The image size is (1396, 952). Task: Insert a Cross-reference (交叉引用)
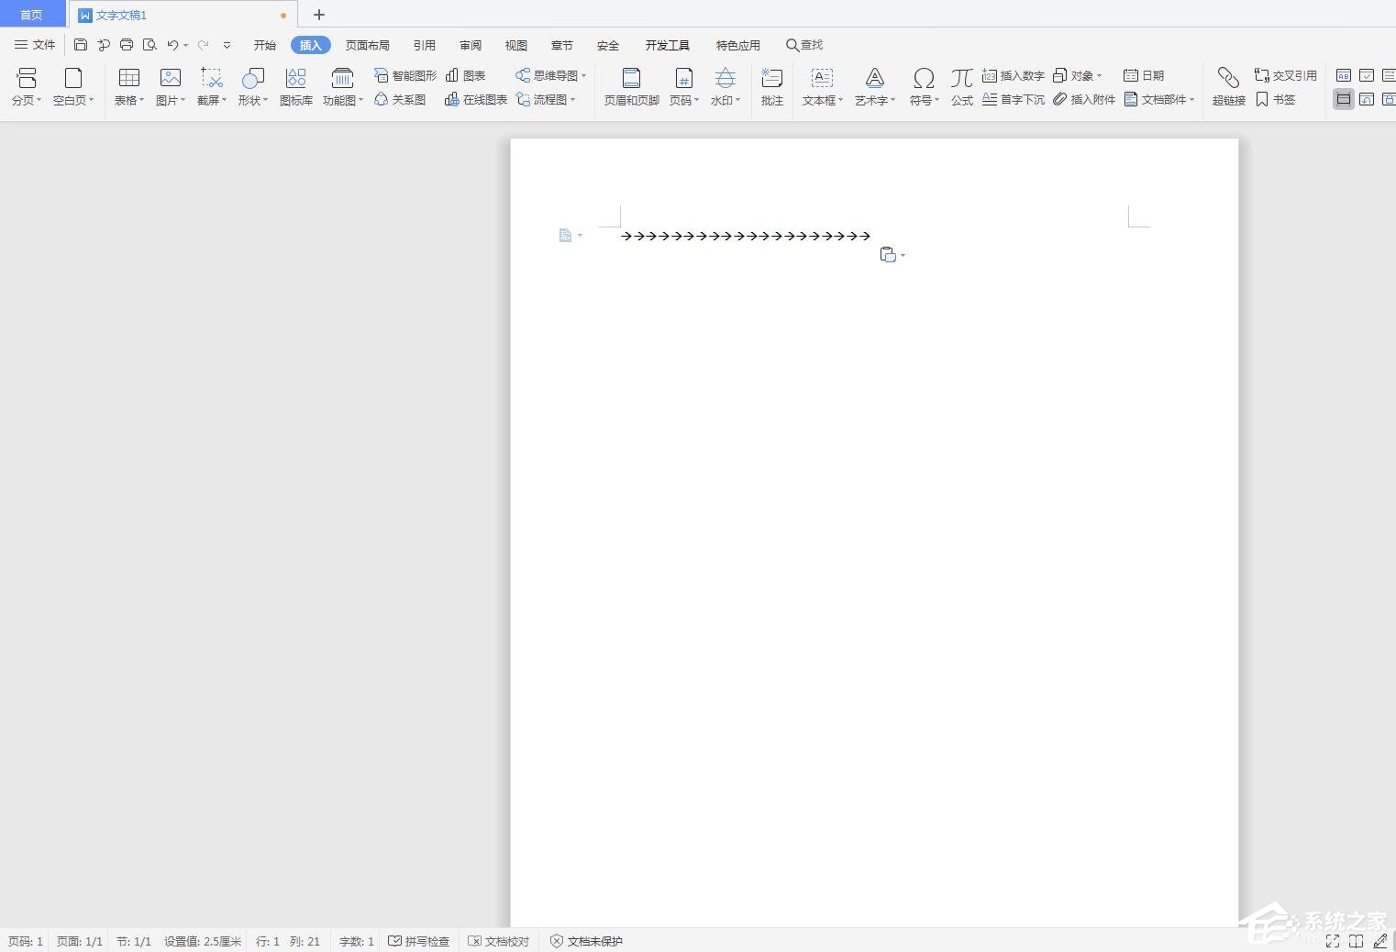1286,75
